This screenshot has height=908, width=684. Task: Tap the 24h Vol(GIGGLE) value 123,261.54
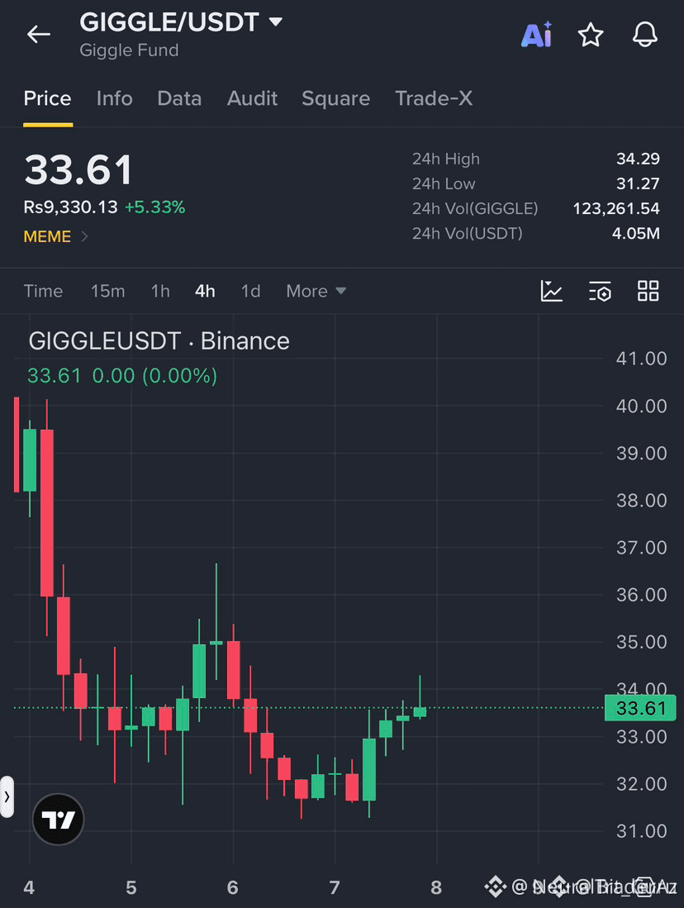(x=616, y=208)
